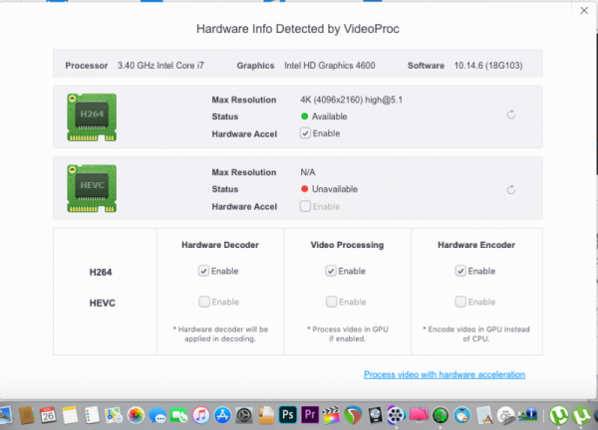Open the macOS installer disk Dock icon

(506, 415)
